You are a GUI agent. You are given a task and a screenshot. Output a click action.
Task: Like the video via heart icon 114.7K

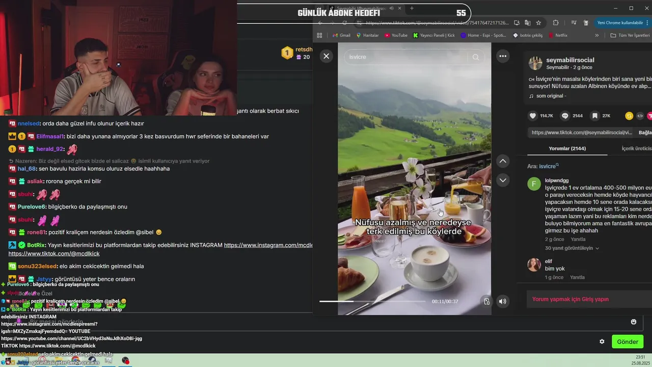point(533,116)
